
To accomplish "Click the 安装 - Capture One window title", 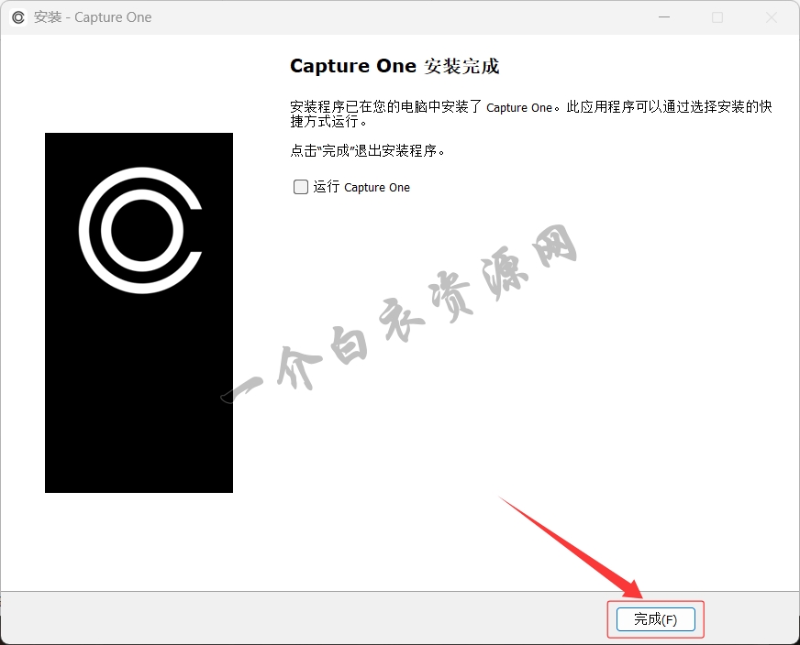I will pyautogui.click(x=93, y=17).
